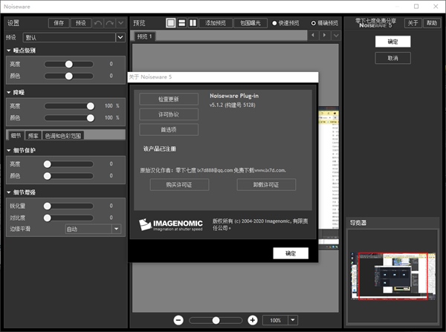Click the 保存 button in settings
Viewport: 446px width, 332px height.
tap(59, 23)
